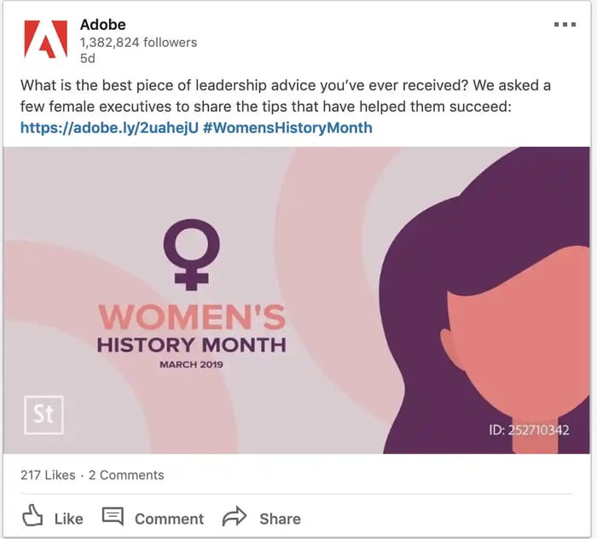Open the three-dot post options menu
This screenshot has height=539, width=597.
coord(565,25)
